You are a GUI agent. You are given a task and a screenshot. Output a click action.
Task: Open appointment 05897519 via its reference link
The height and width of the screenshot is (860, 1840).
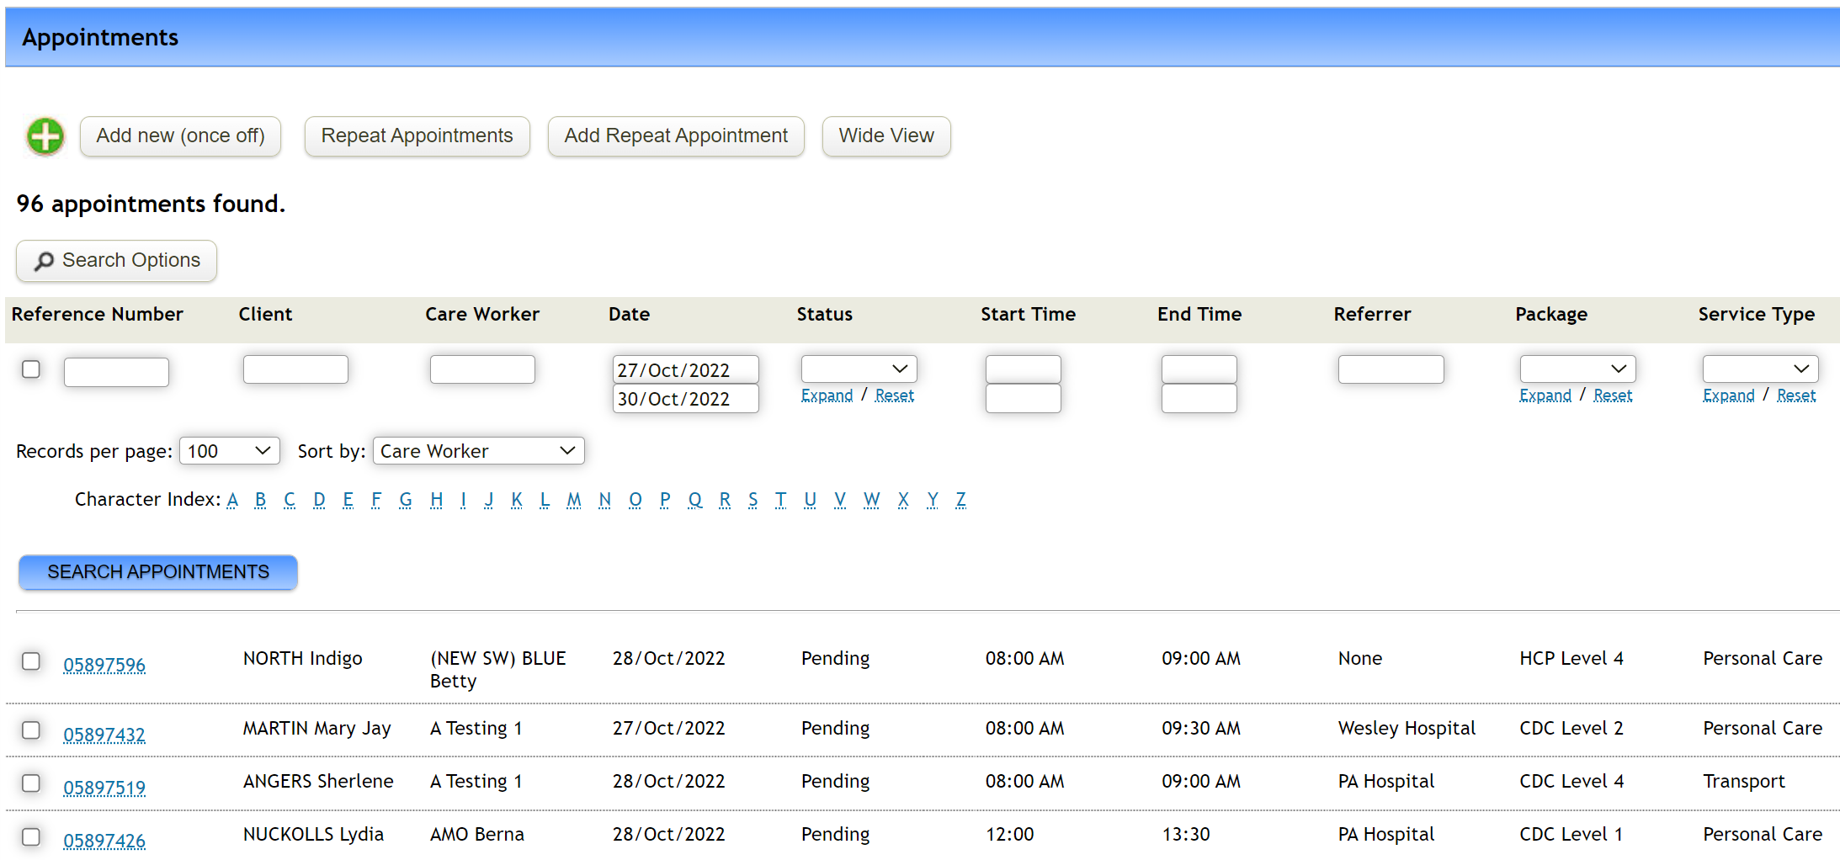[x=104, y=788]
